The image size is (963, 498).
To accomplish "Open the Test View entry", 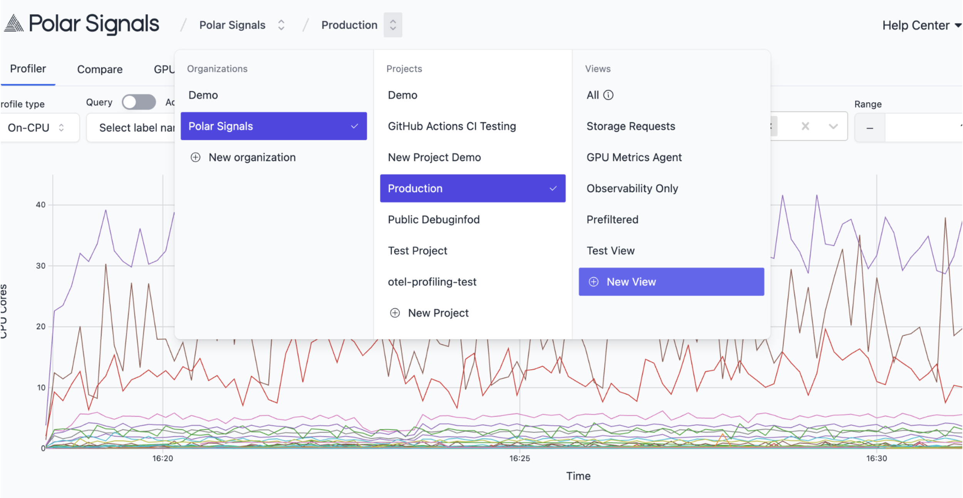I will click(671, 251).
